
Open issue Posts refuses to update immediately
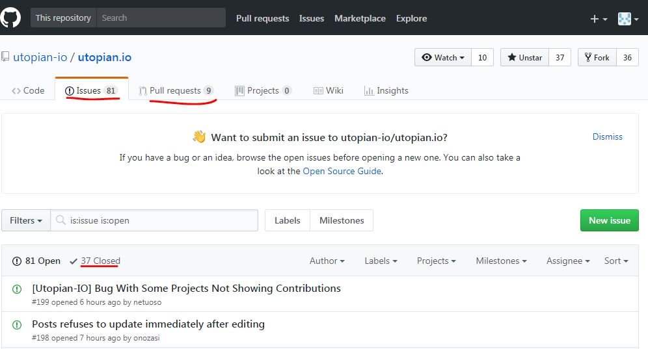(148, 324)
